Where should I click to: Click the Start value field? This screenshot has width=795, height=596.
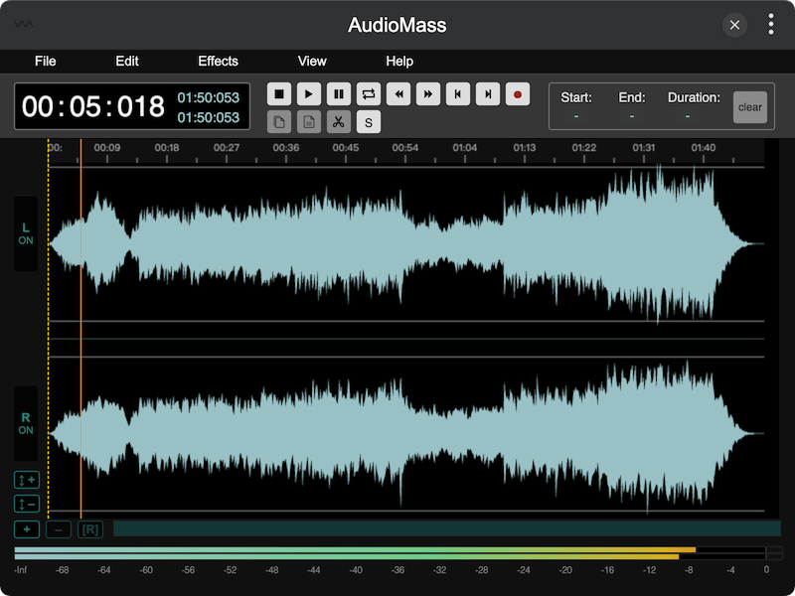click(x=576, y=116)
